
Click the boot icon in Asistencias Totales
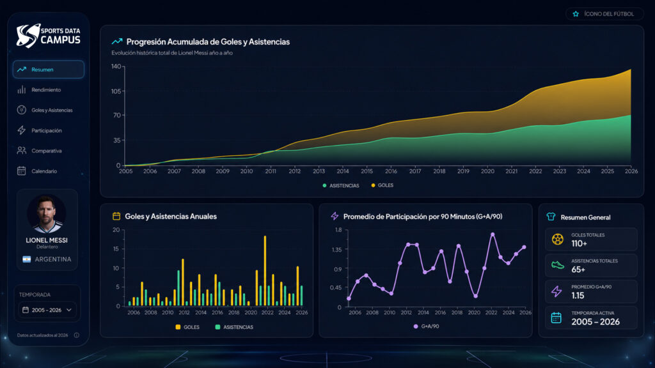click(558, 265)
